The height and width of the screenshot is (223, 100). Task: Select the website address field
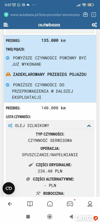click(x=45, y=15)
